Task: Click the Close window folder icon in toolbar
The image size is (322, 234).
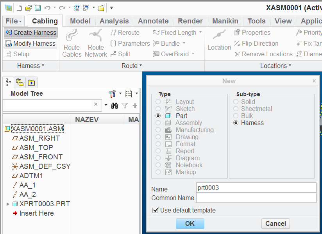Action: point(101,8)
